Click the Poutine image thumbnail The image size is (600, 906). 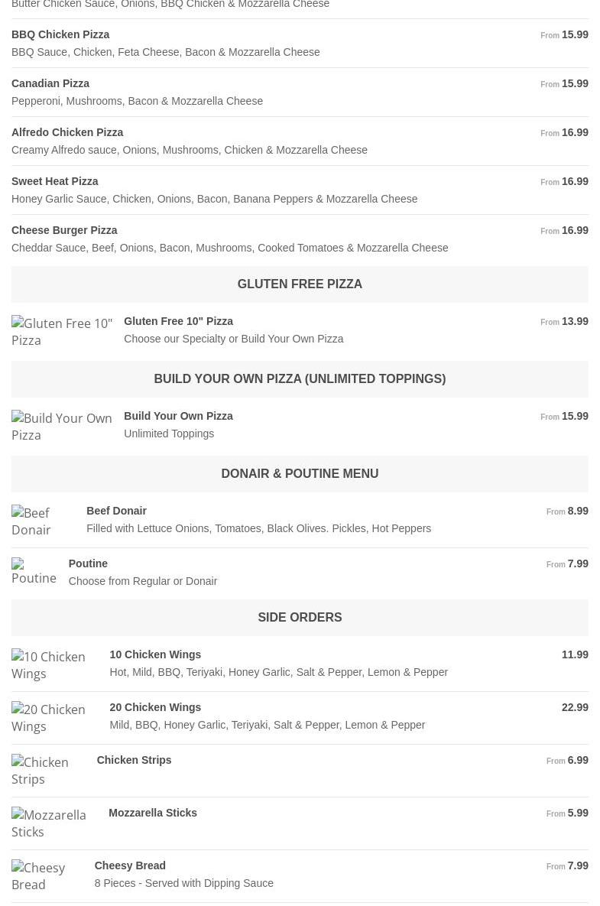point(34,571)
